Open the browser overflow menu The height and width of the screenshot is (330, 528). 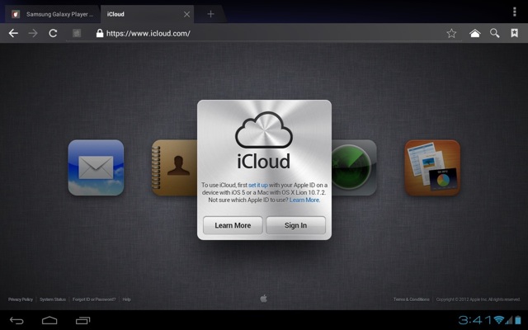click(x=514, y=12)
